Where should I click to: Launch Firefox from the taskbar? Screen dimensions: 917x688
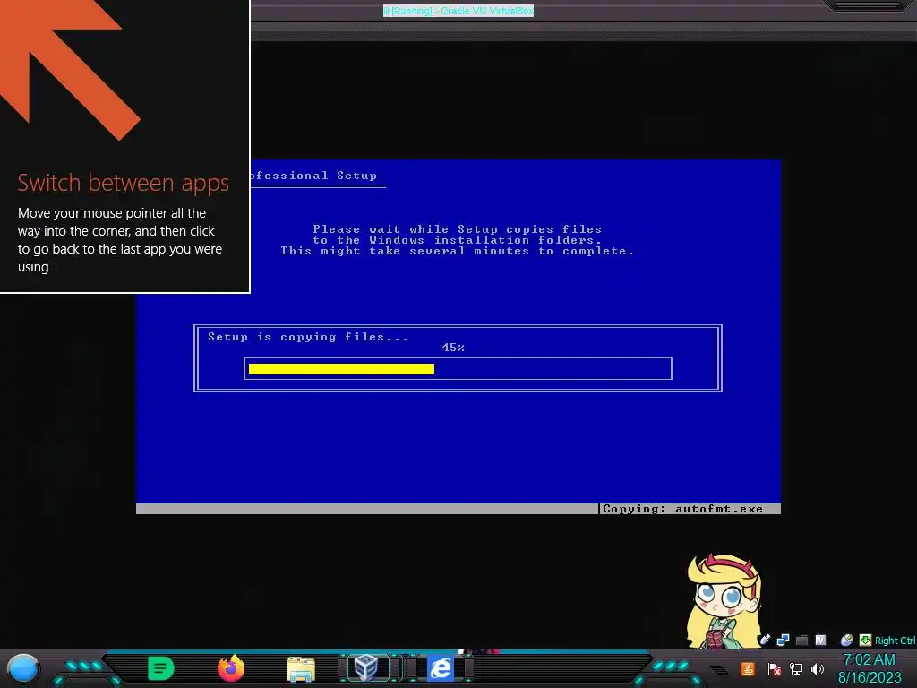[x=231, y=667]
